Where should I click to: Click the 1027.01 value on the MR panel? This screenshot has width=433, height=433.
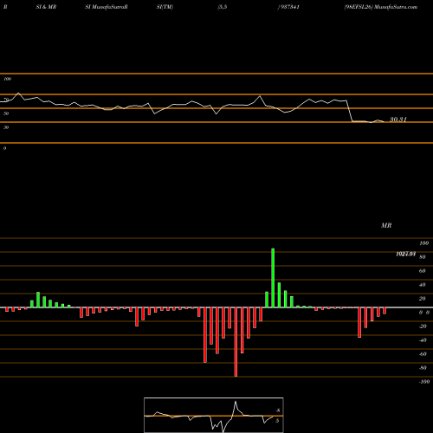point(405,254)
